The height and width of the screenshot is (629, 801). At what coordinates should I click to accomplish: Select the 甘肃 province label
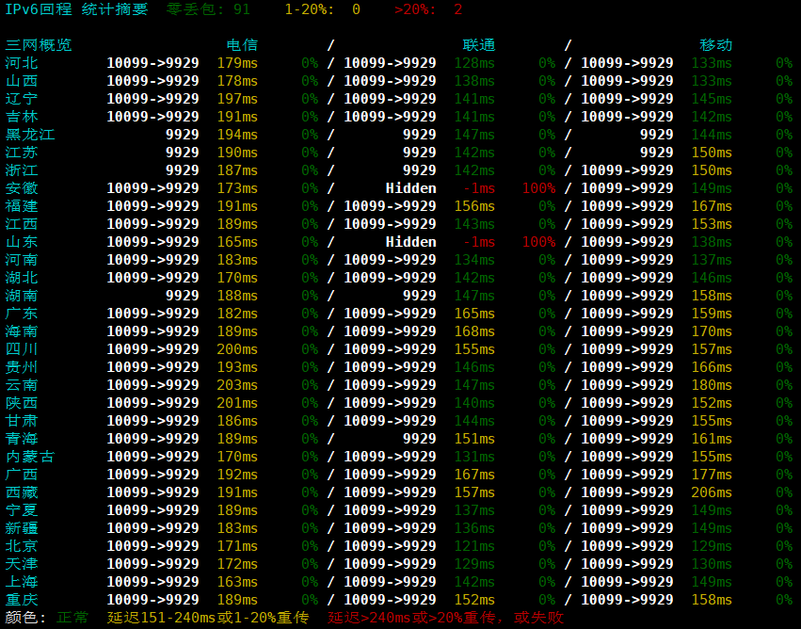pos(22,421)
